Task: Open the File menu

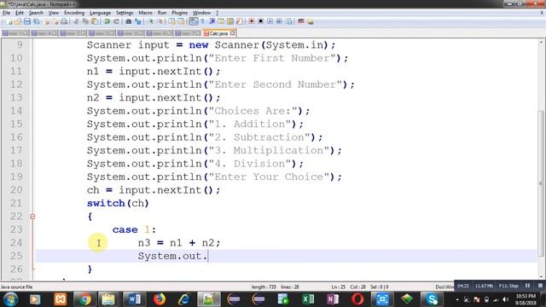Action: tap(6, 13)
